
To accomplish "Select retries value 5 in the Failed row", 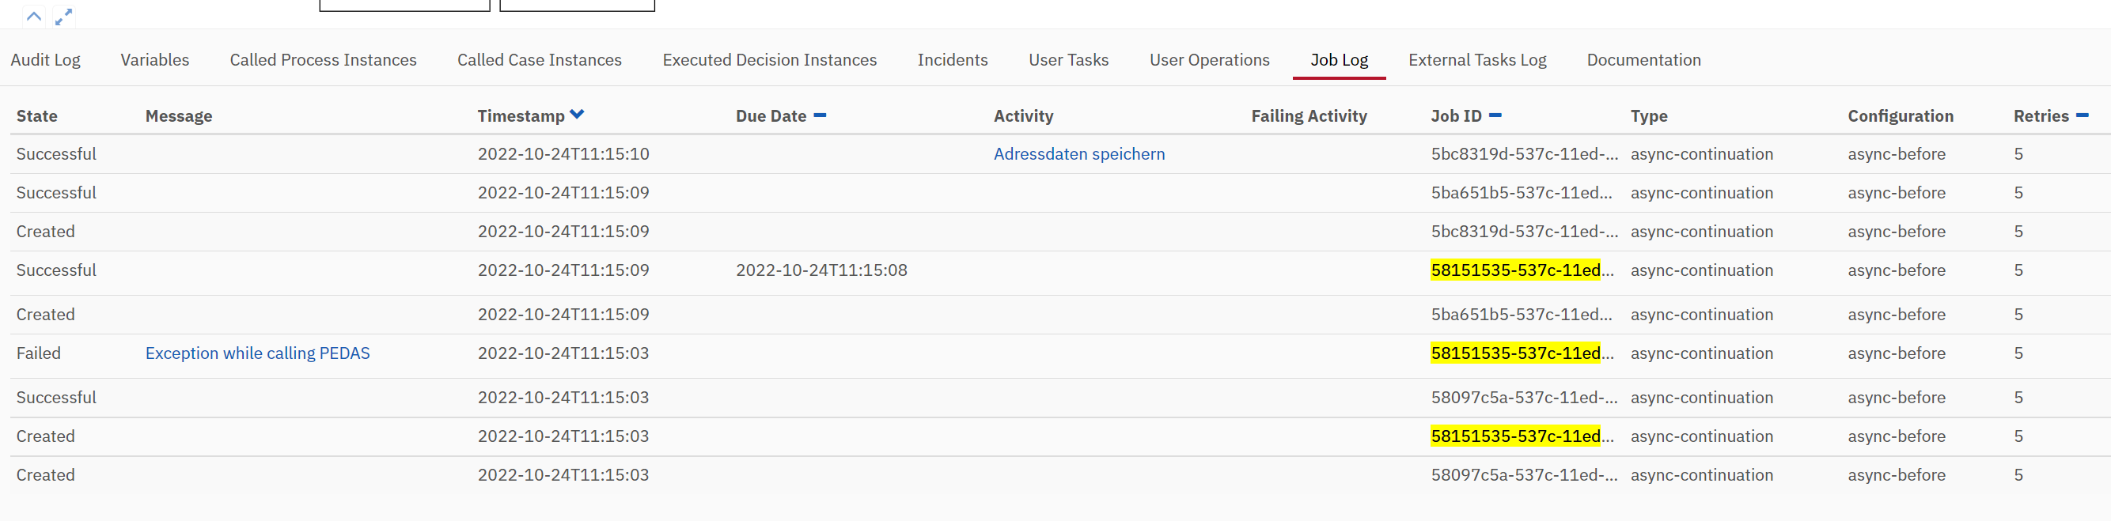I will [x=2018, y=353].
